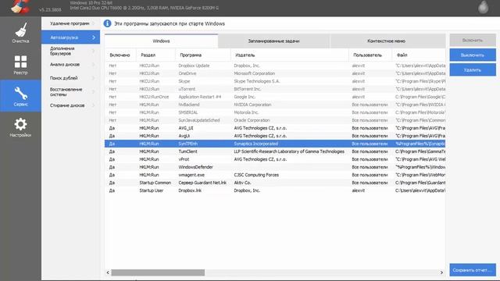Click chevron next to Анализ дисков
The height and width of the screenshot is (281, 500).
tap(94, 65)
